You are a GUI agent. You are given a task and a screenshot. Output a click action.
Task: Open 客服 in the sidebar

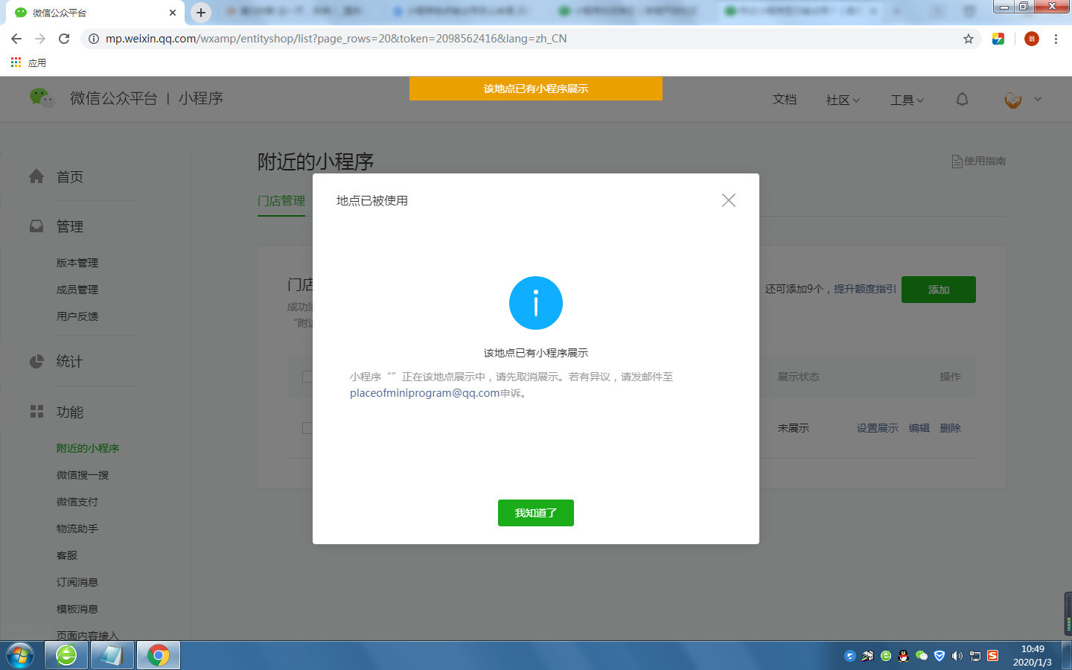pos(67,555)
